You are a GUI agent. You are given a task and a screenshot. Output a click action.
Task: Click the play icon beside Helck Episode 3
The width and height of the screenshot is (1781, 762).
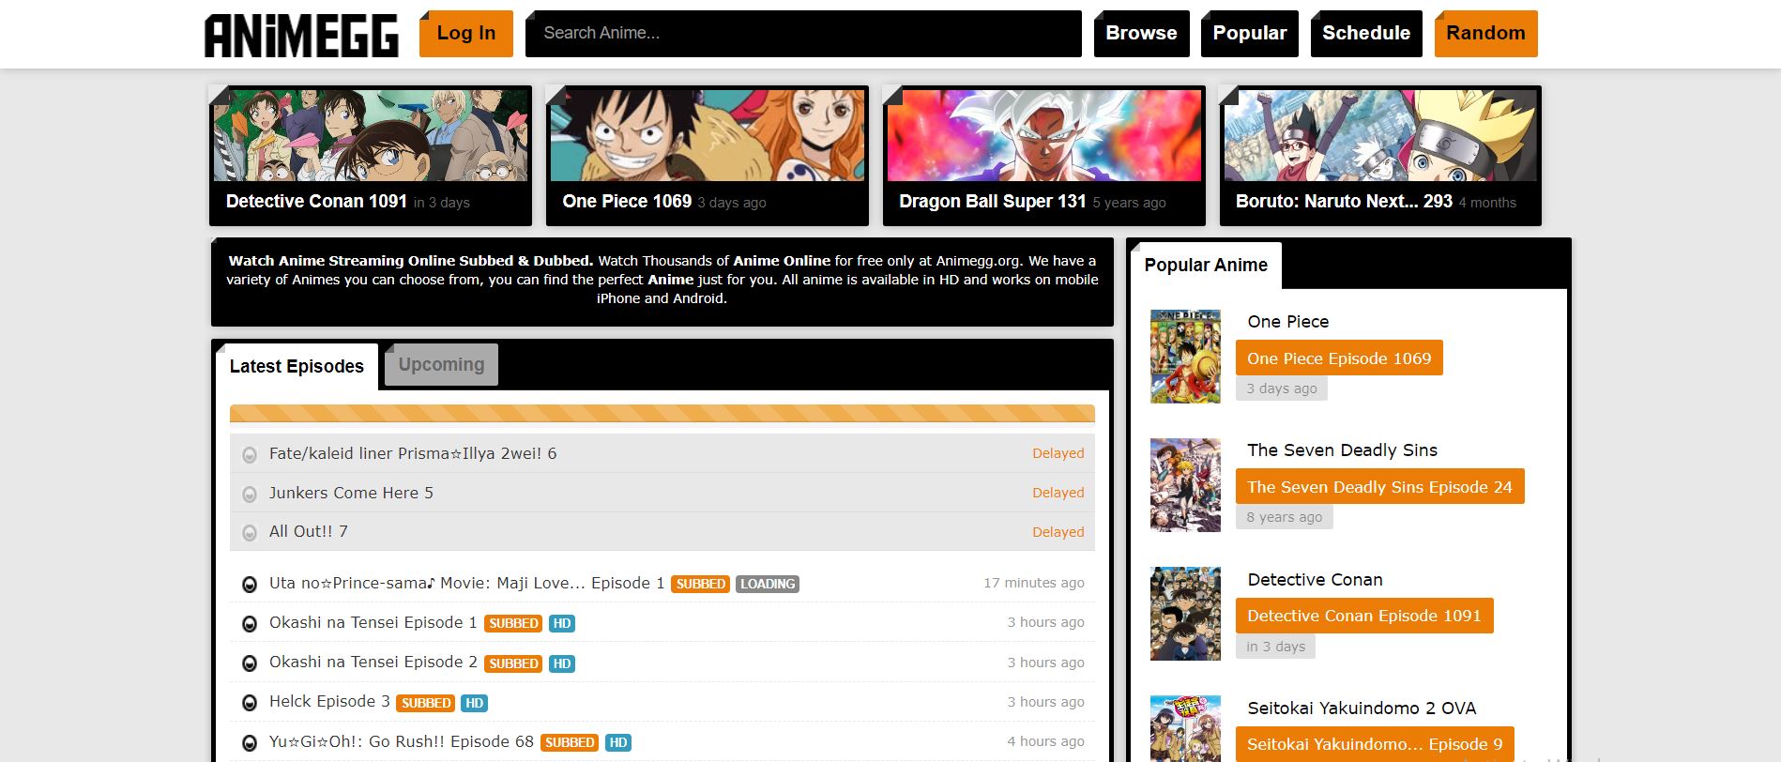[x=250, y=703]
